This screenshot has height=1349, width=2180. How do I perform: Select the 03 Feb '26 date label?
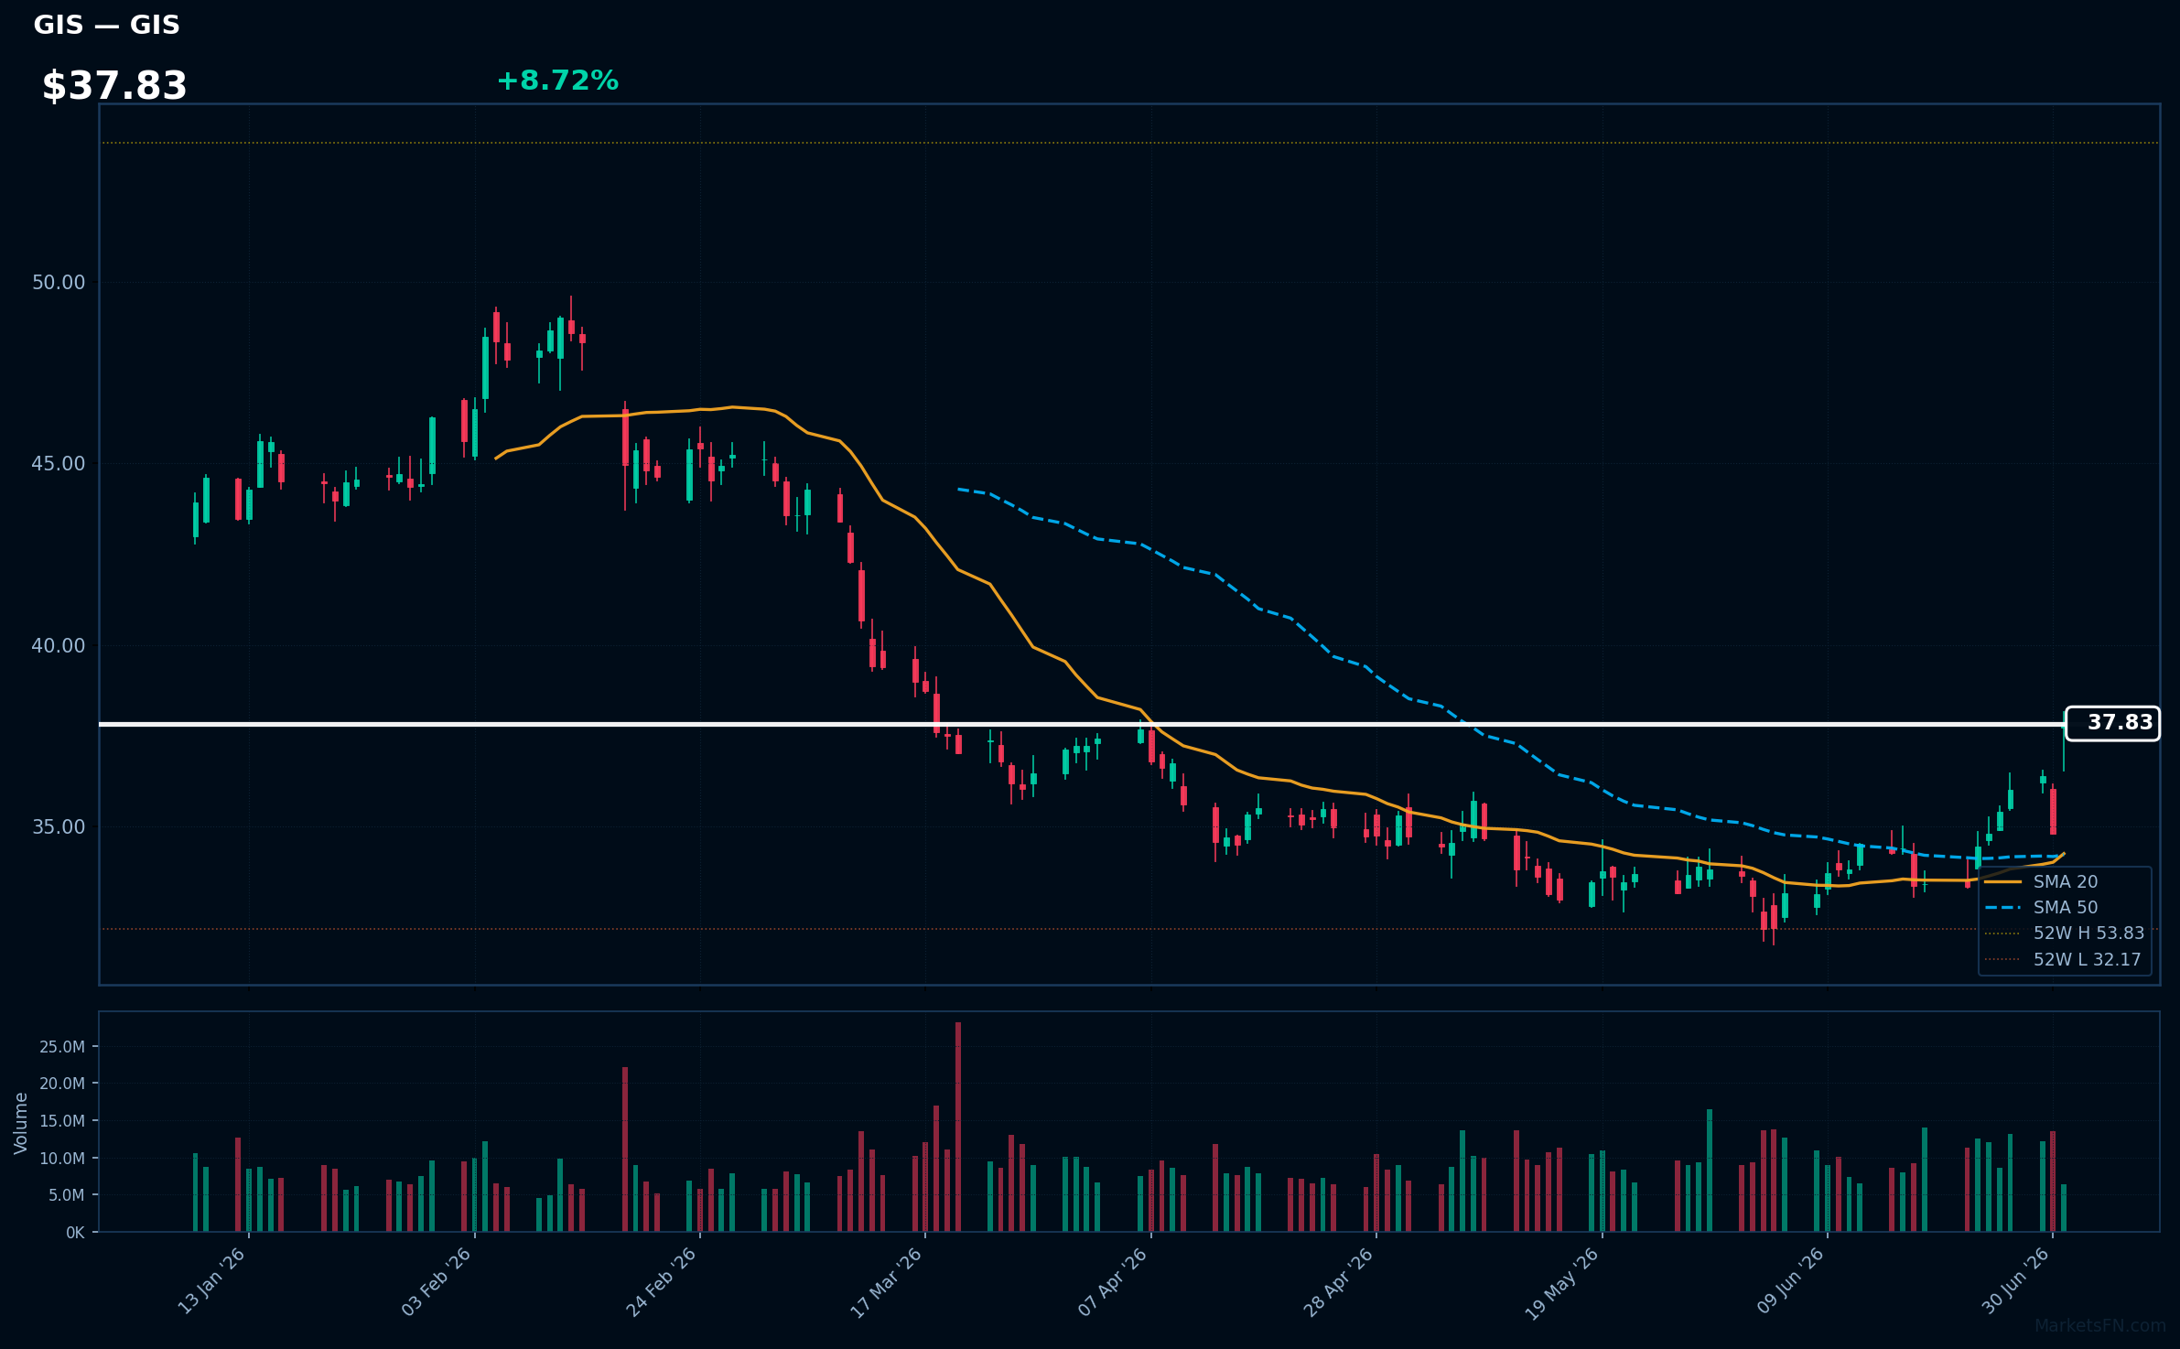click(x=437, y=1283)
